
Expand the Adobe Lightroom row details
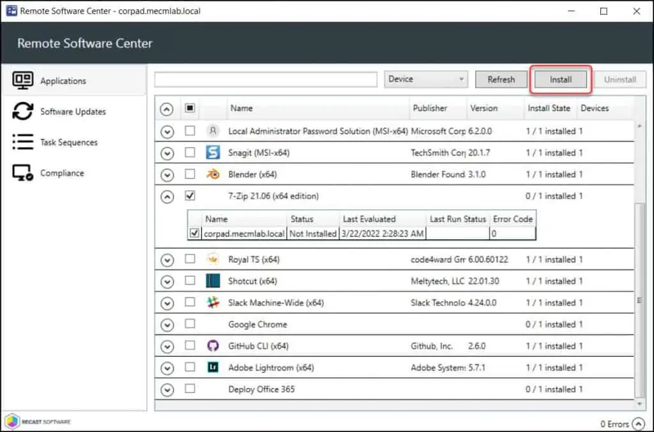167,368
